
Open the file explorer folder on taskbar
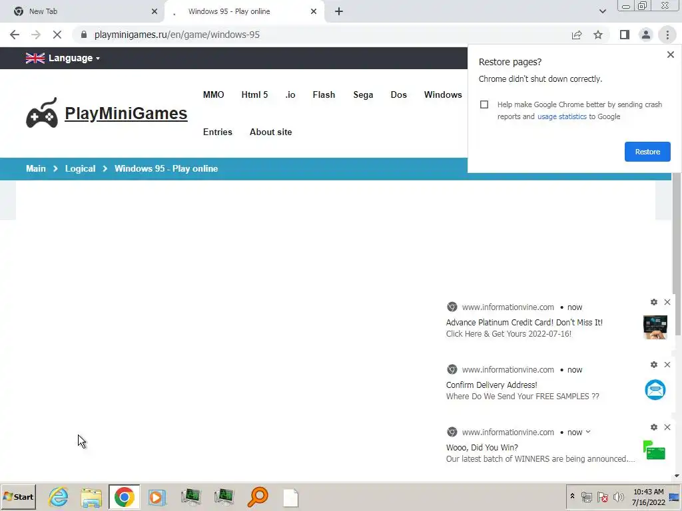(x=91, y=497)
